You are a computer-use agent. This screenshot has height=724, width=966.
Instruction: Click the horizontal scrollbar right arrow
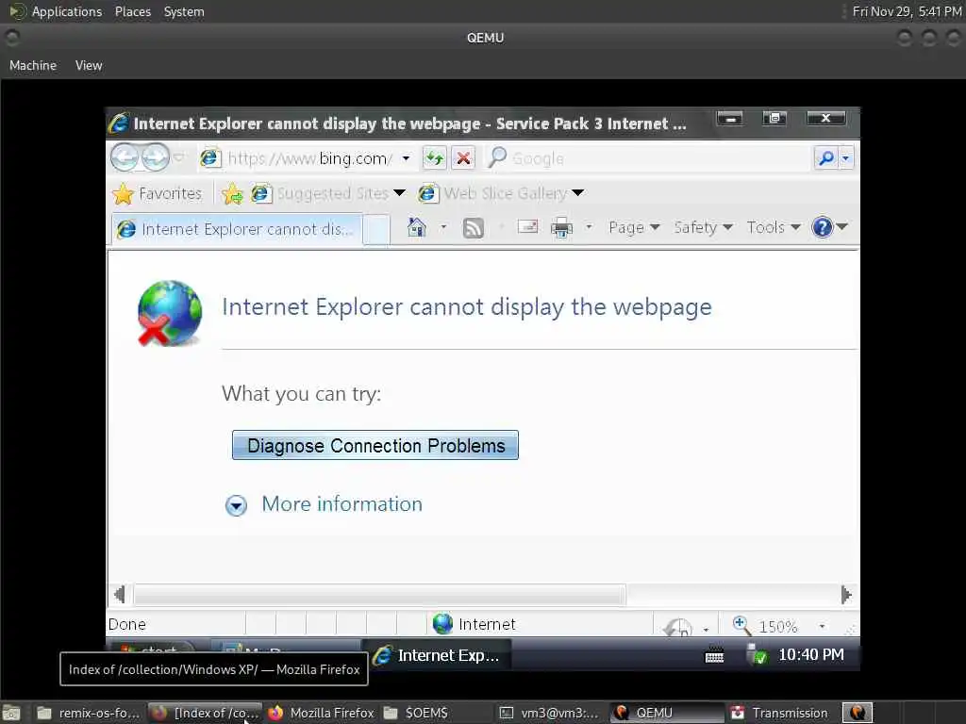846,595
